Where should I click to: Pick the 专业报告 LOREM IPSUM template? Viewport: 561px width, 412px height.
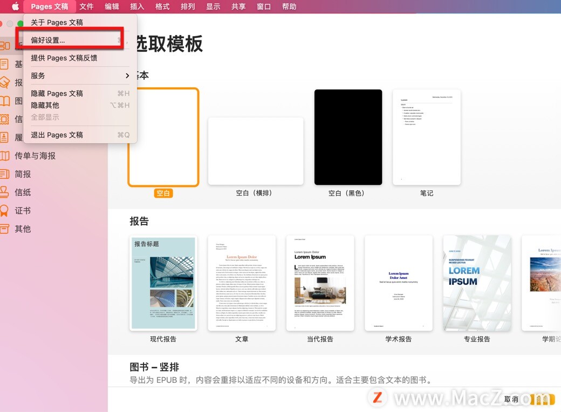coord(477,283)
